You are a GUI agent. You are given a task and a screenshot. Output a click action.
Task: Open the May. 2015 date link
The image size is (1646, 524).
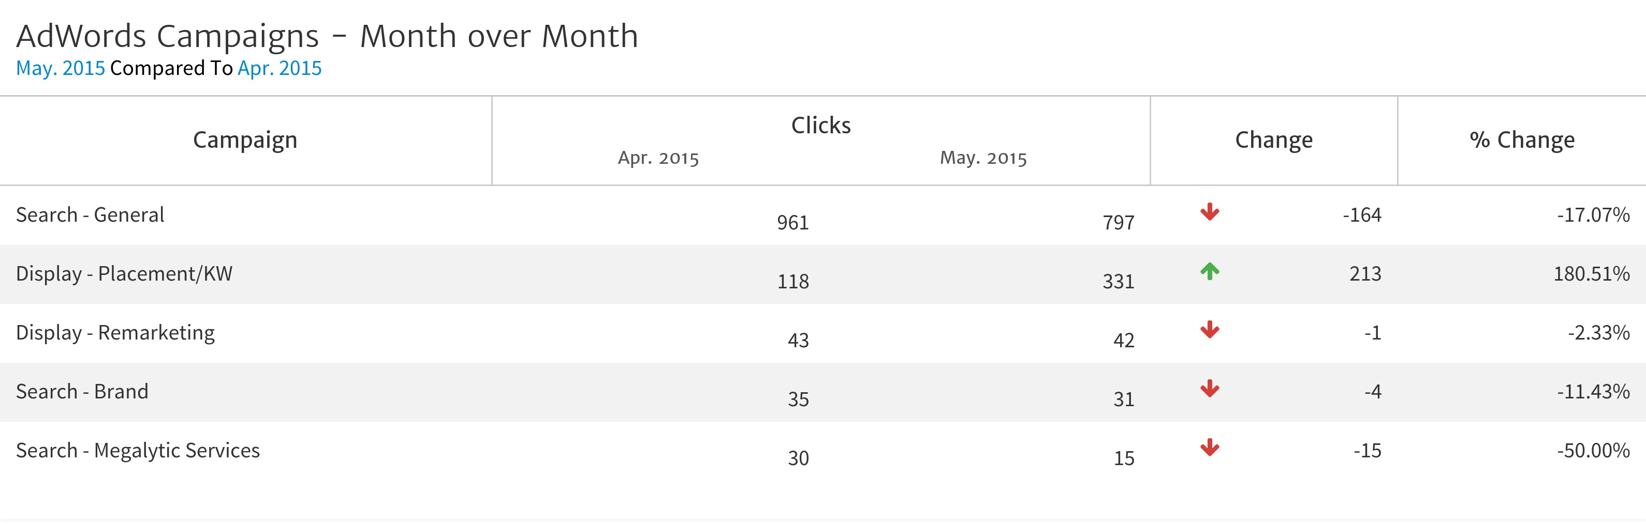coord(60,68)
